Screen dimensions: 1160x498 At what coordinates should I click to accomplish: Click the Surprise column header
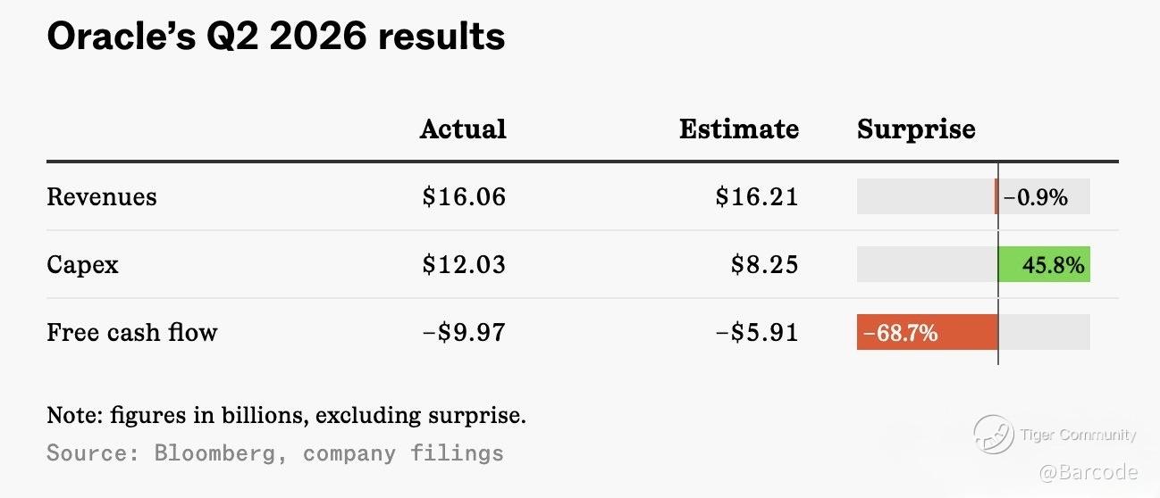point(916,129)
